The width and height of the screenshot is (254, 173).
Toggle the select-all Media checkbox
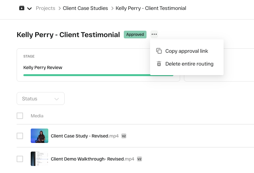tap(20, 116)
